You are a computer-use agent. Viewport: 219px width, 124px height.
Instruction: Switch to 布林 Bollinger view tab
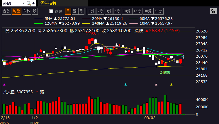(26, 11)
